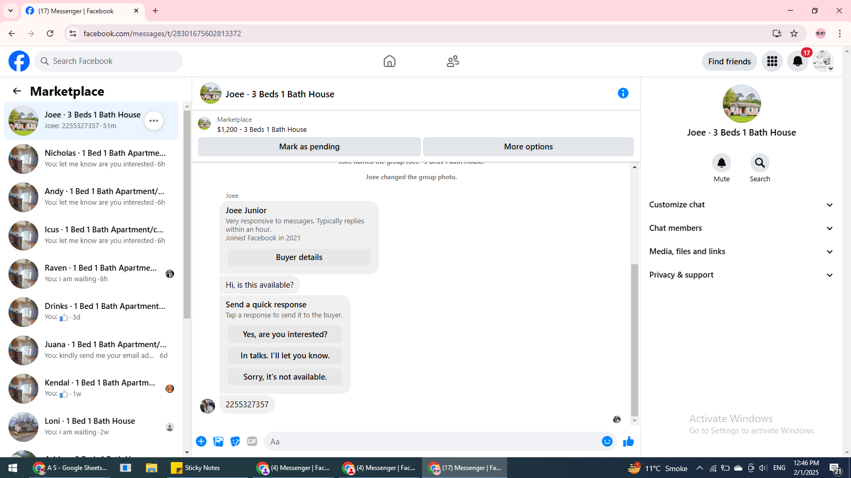Open tab search dropdown in Chrome
851x478 pixels.
click(11, 11)
